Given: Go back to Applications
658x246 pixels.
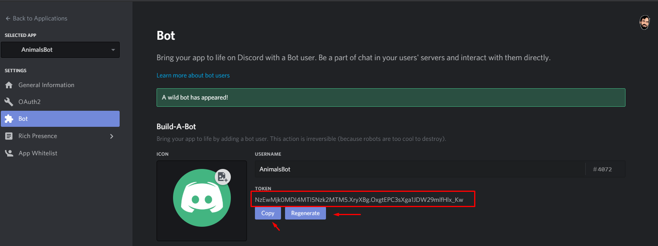Looking at the screenshot, I should (x=37, y=18).
